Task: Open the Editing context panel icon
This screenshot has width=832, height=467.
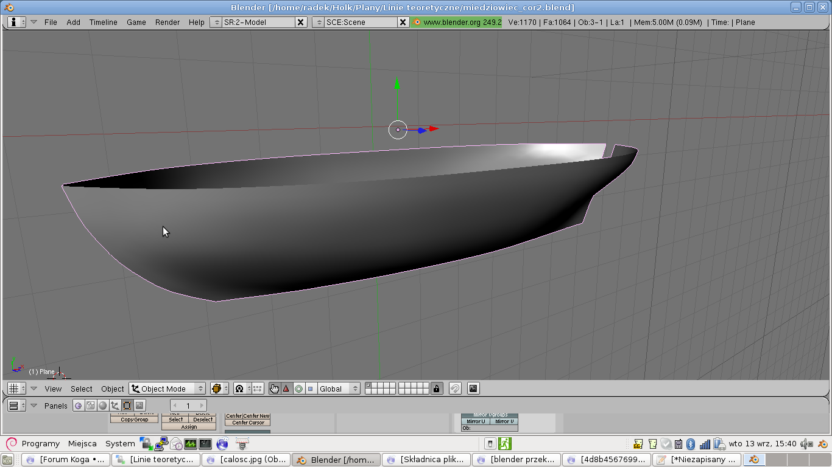Action: tap(127, 406)
